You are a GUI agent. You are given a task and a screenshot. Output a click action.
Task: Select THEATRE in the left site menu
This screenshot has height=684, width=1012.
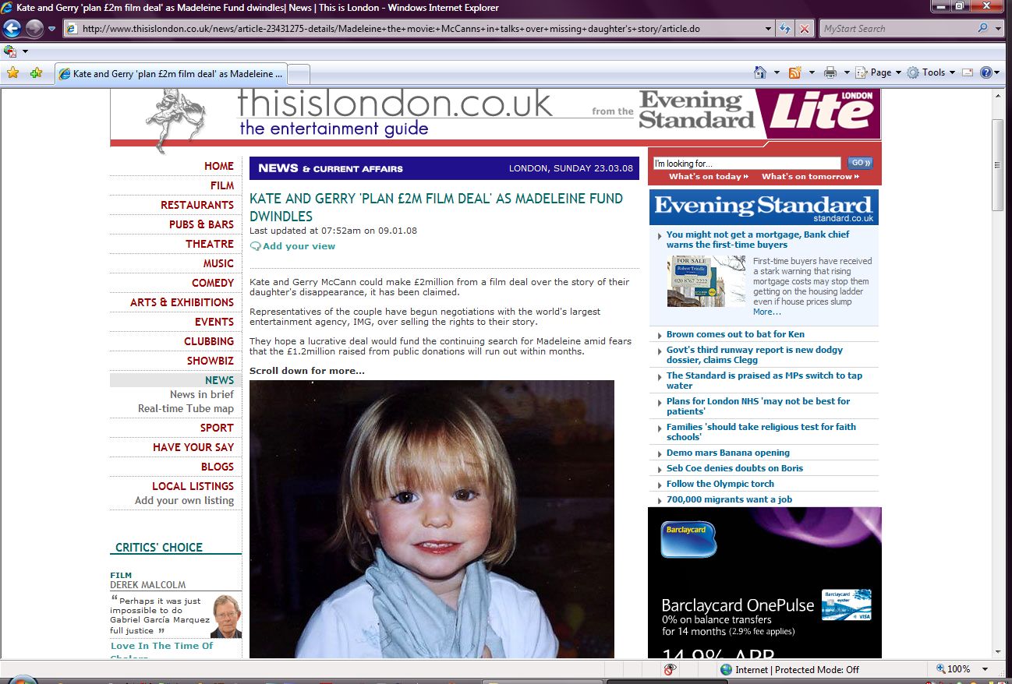pyautogui.click(x=209, y=244)
